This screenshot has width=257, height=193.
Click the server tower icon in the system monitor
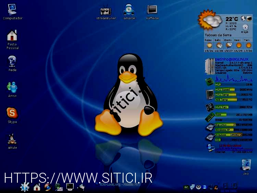tap(210, 66)
